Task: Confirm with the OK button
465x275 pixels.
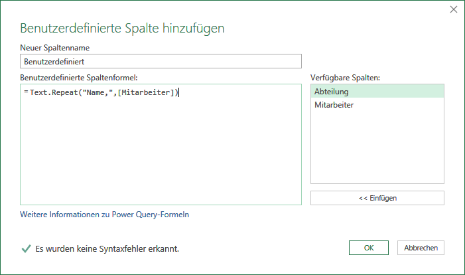Action: (369, 248)
